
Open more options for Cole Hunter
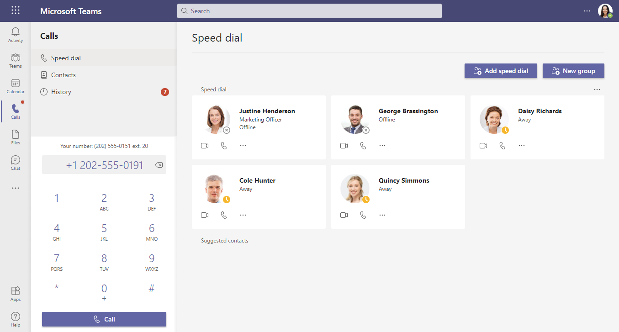pyautogui.click(x=243, y=215)
